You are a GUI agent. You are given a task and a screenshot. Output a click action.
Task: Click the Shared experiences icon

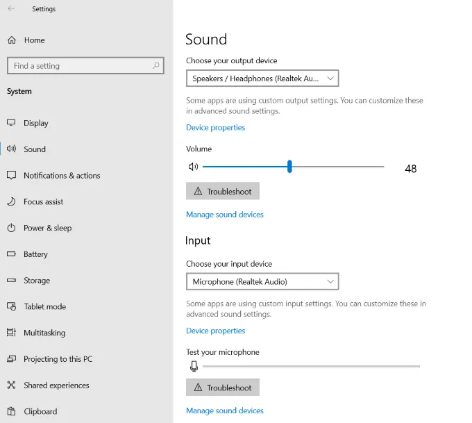[11, 385]
